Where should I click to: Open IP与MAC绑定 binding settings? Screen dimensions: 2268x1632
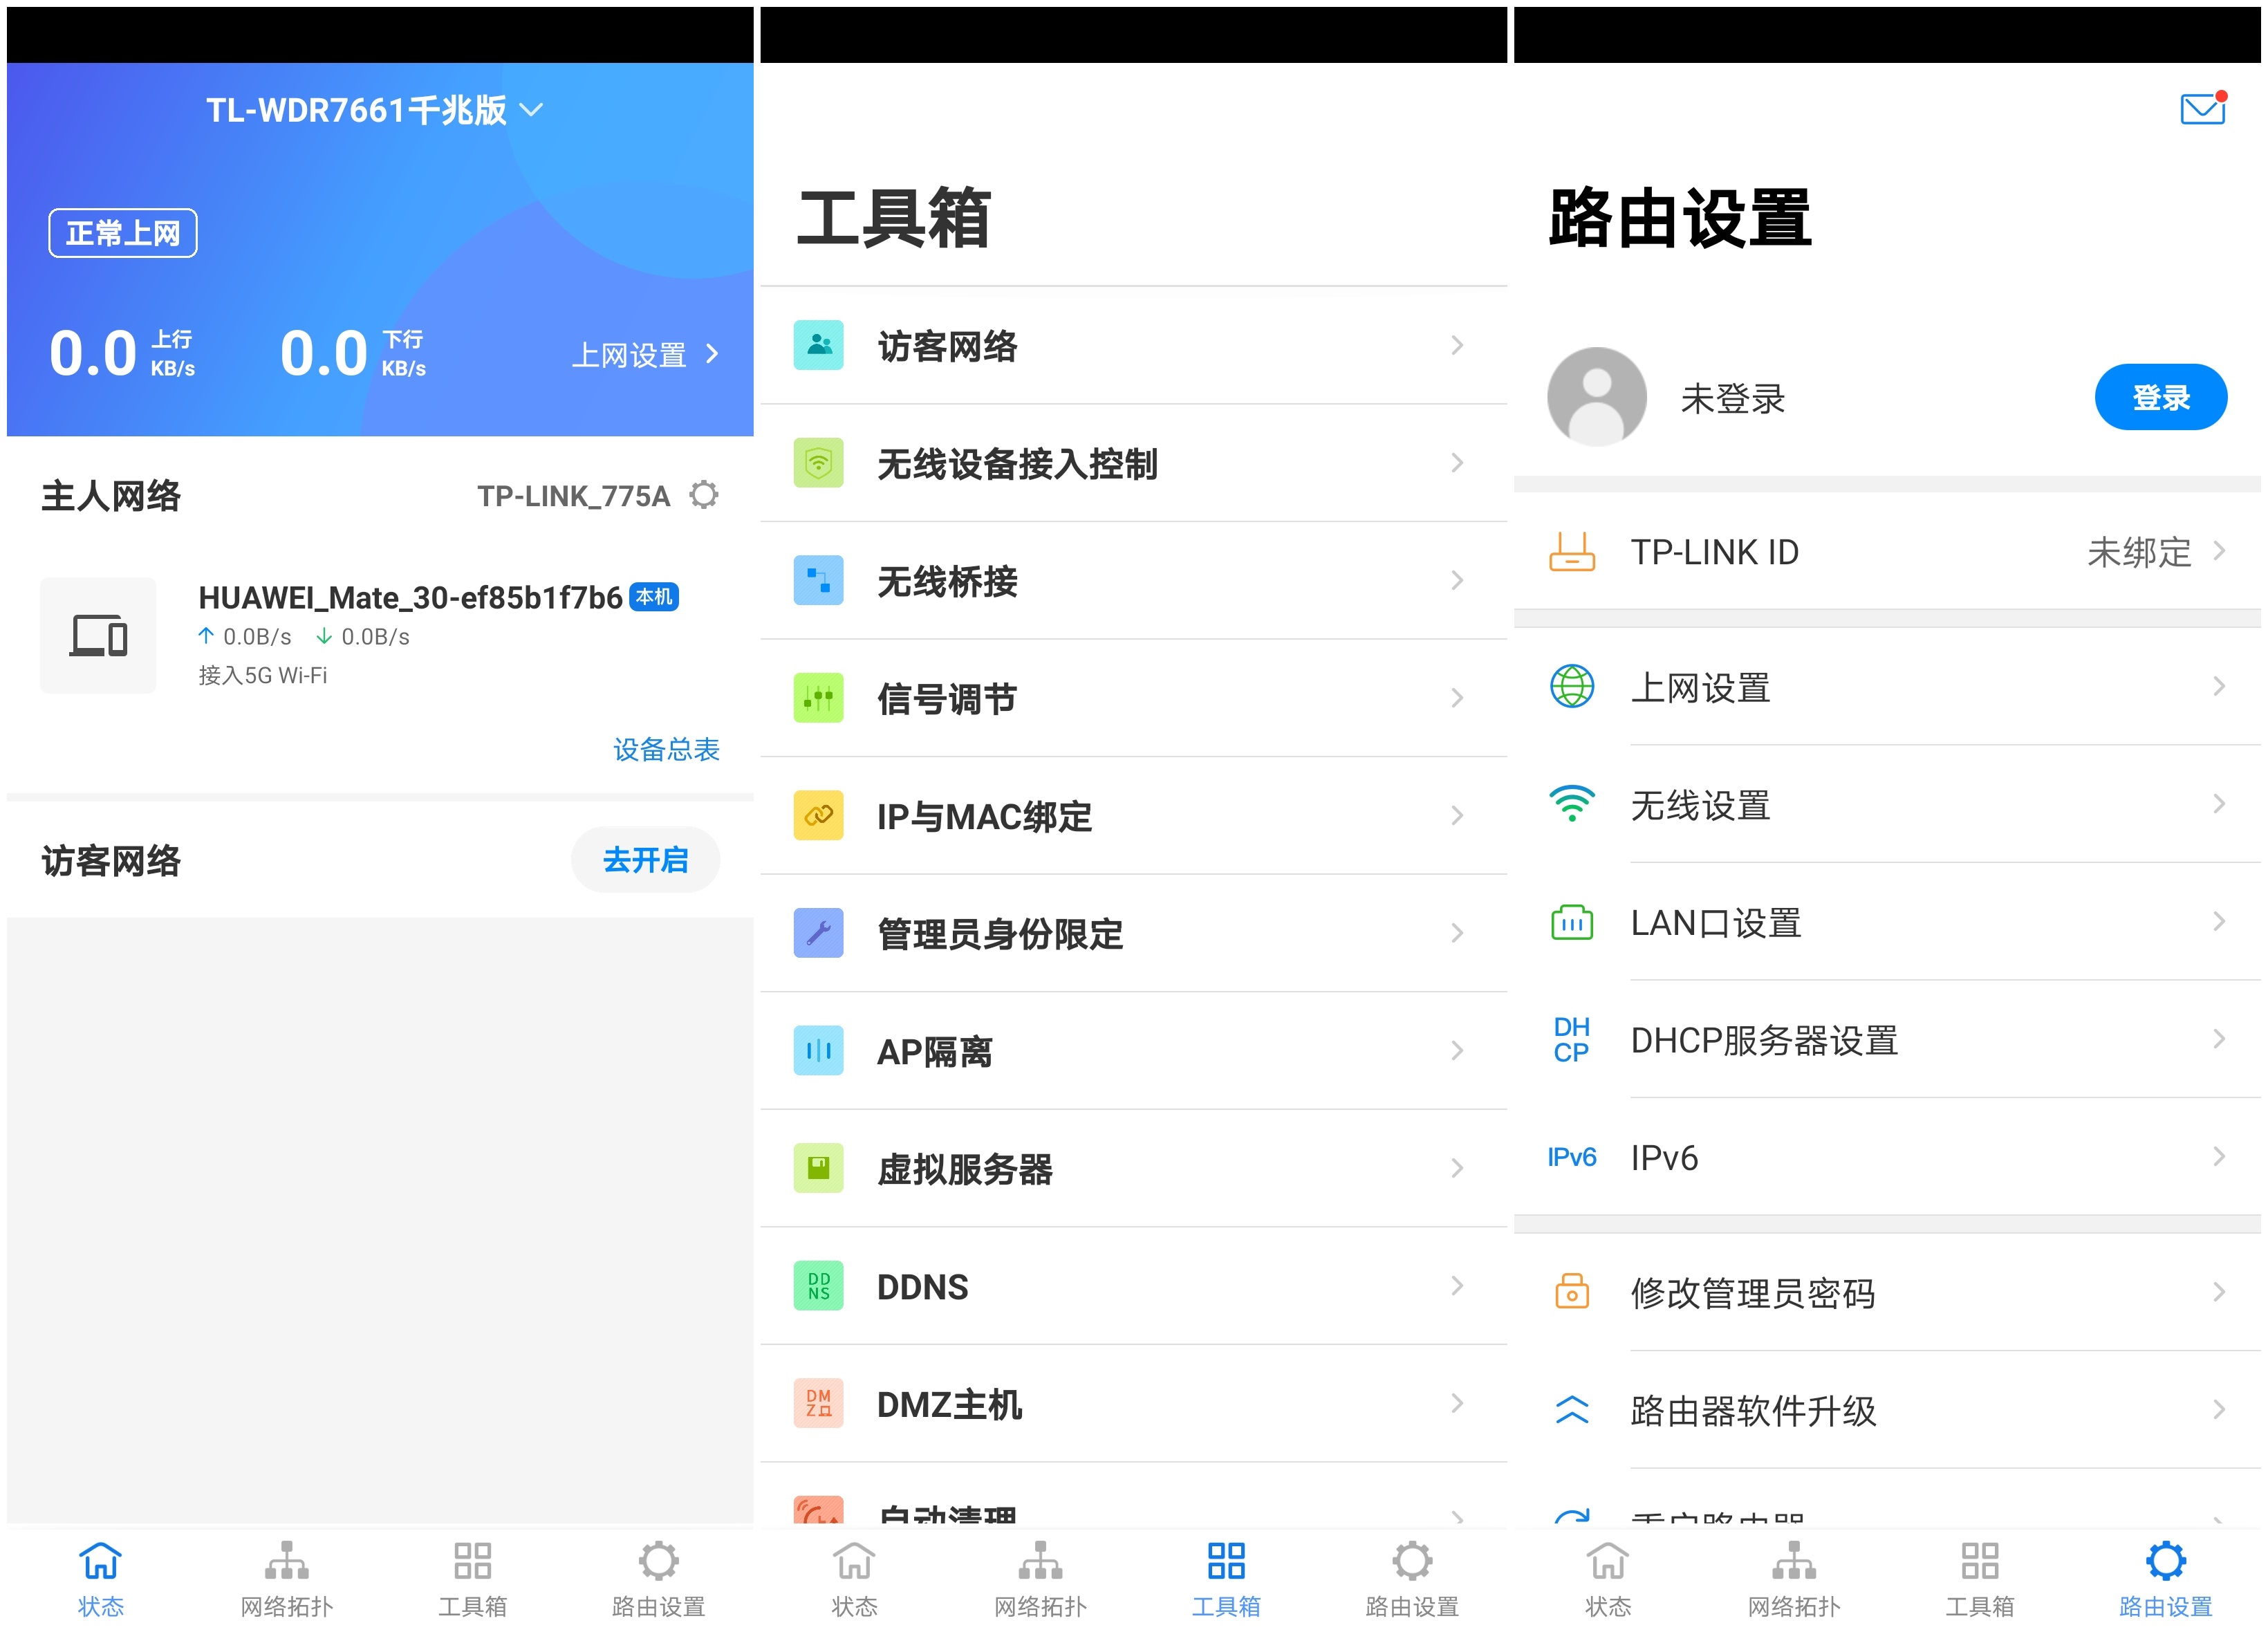[x=1130, y=816]
